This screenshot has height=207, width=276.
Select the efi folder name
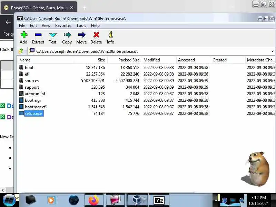[x=27, y=74]
